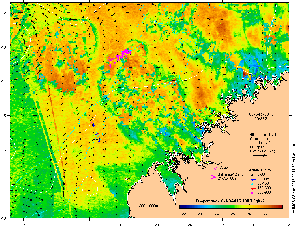Click the '03-Sep-2012' date label

(x=261, y=114)
